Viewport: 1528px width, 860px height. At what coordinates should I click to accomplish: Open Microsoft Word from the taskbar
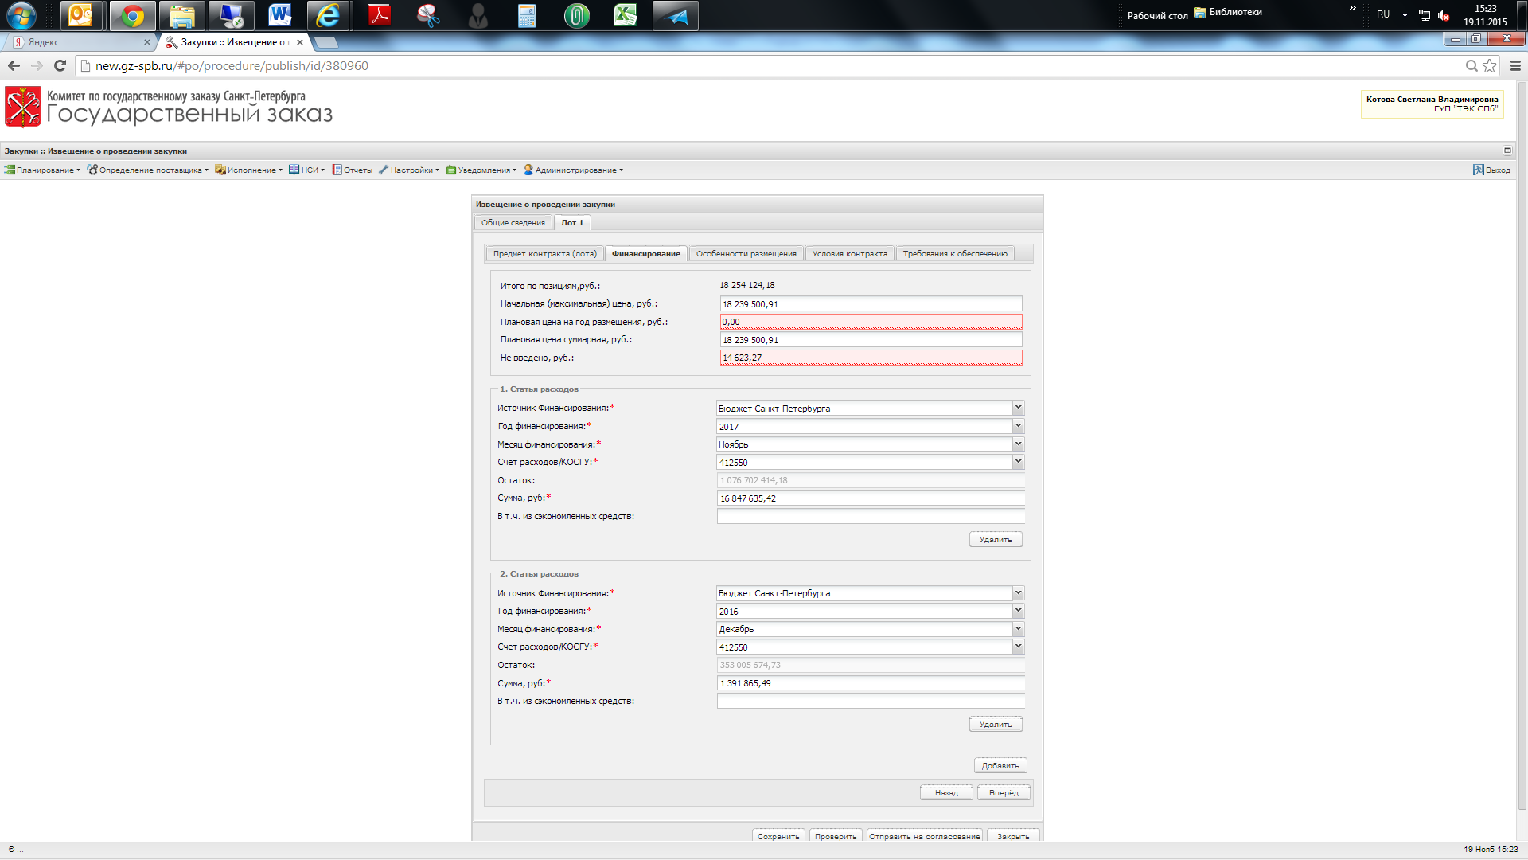(x=279, y=15)
